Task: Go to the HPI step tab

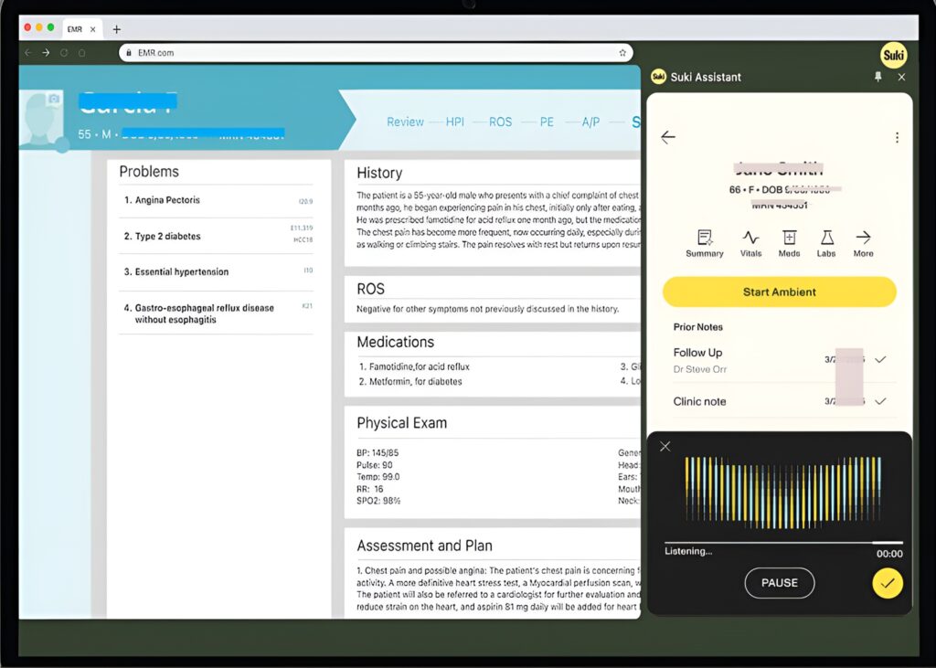Action: [x=455, y=122]
